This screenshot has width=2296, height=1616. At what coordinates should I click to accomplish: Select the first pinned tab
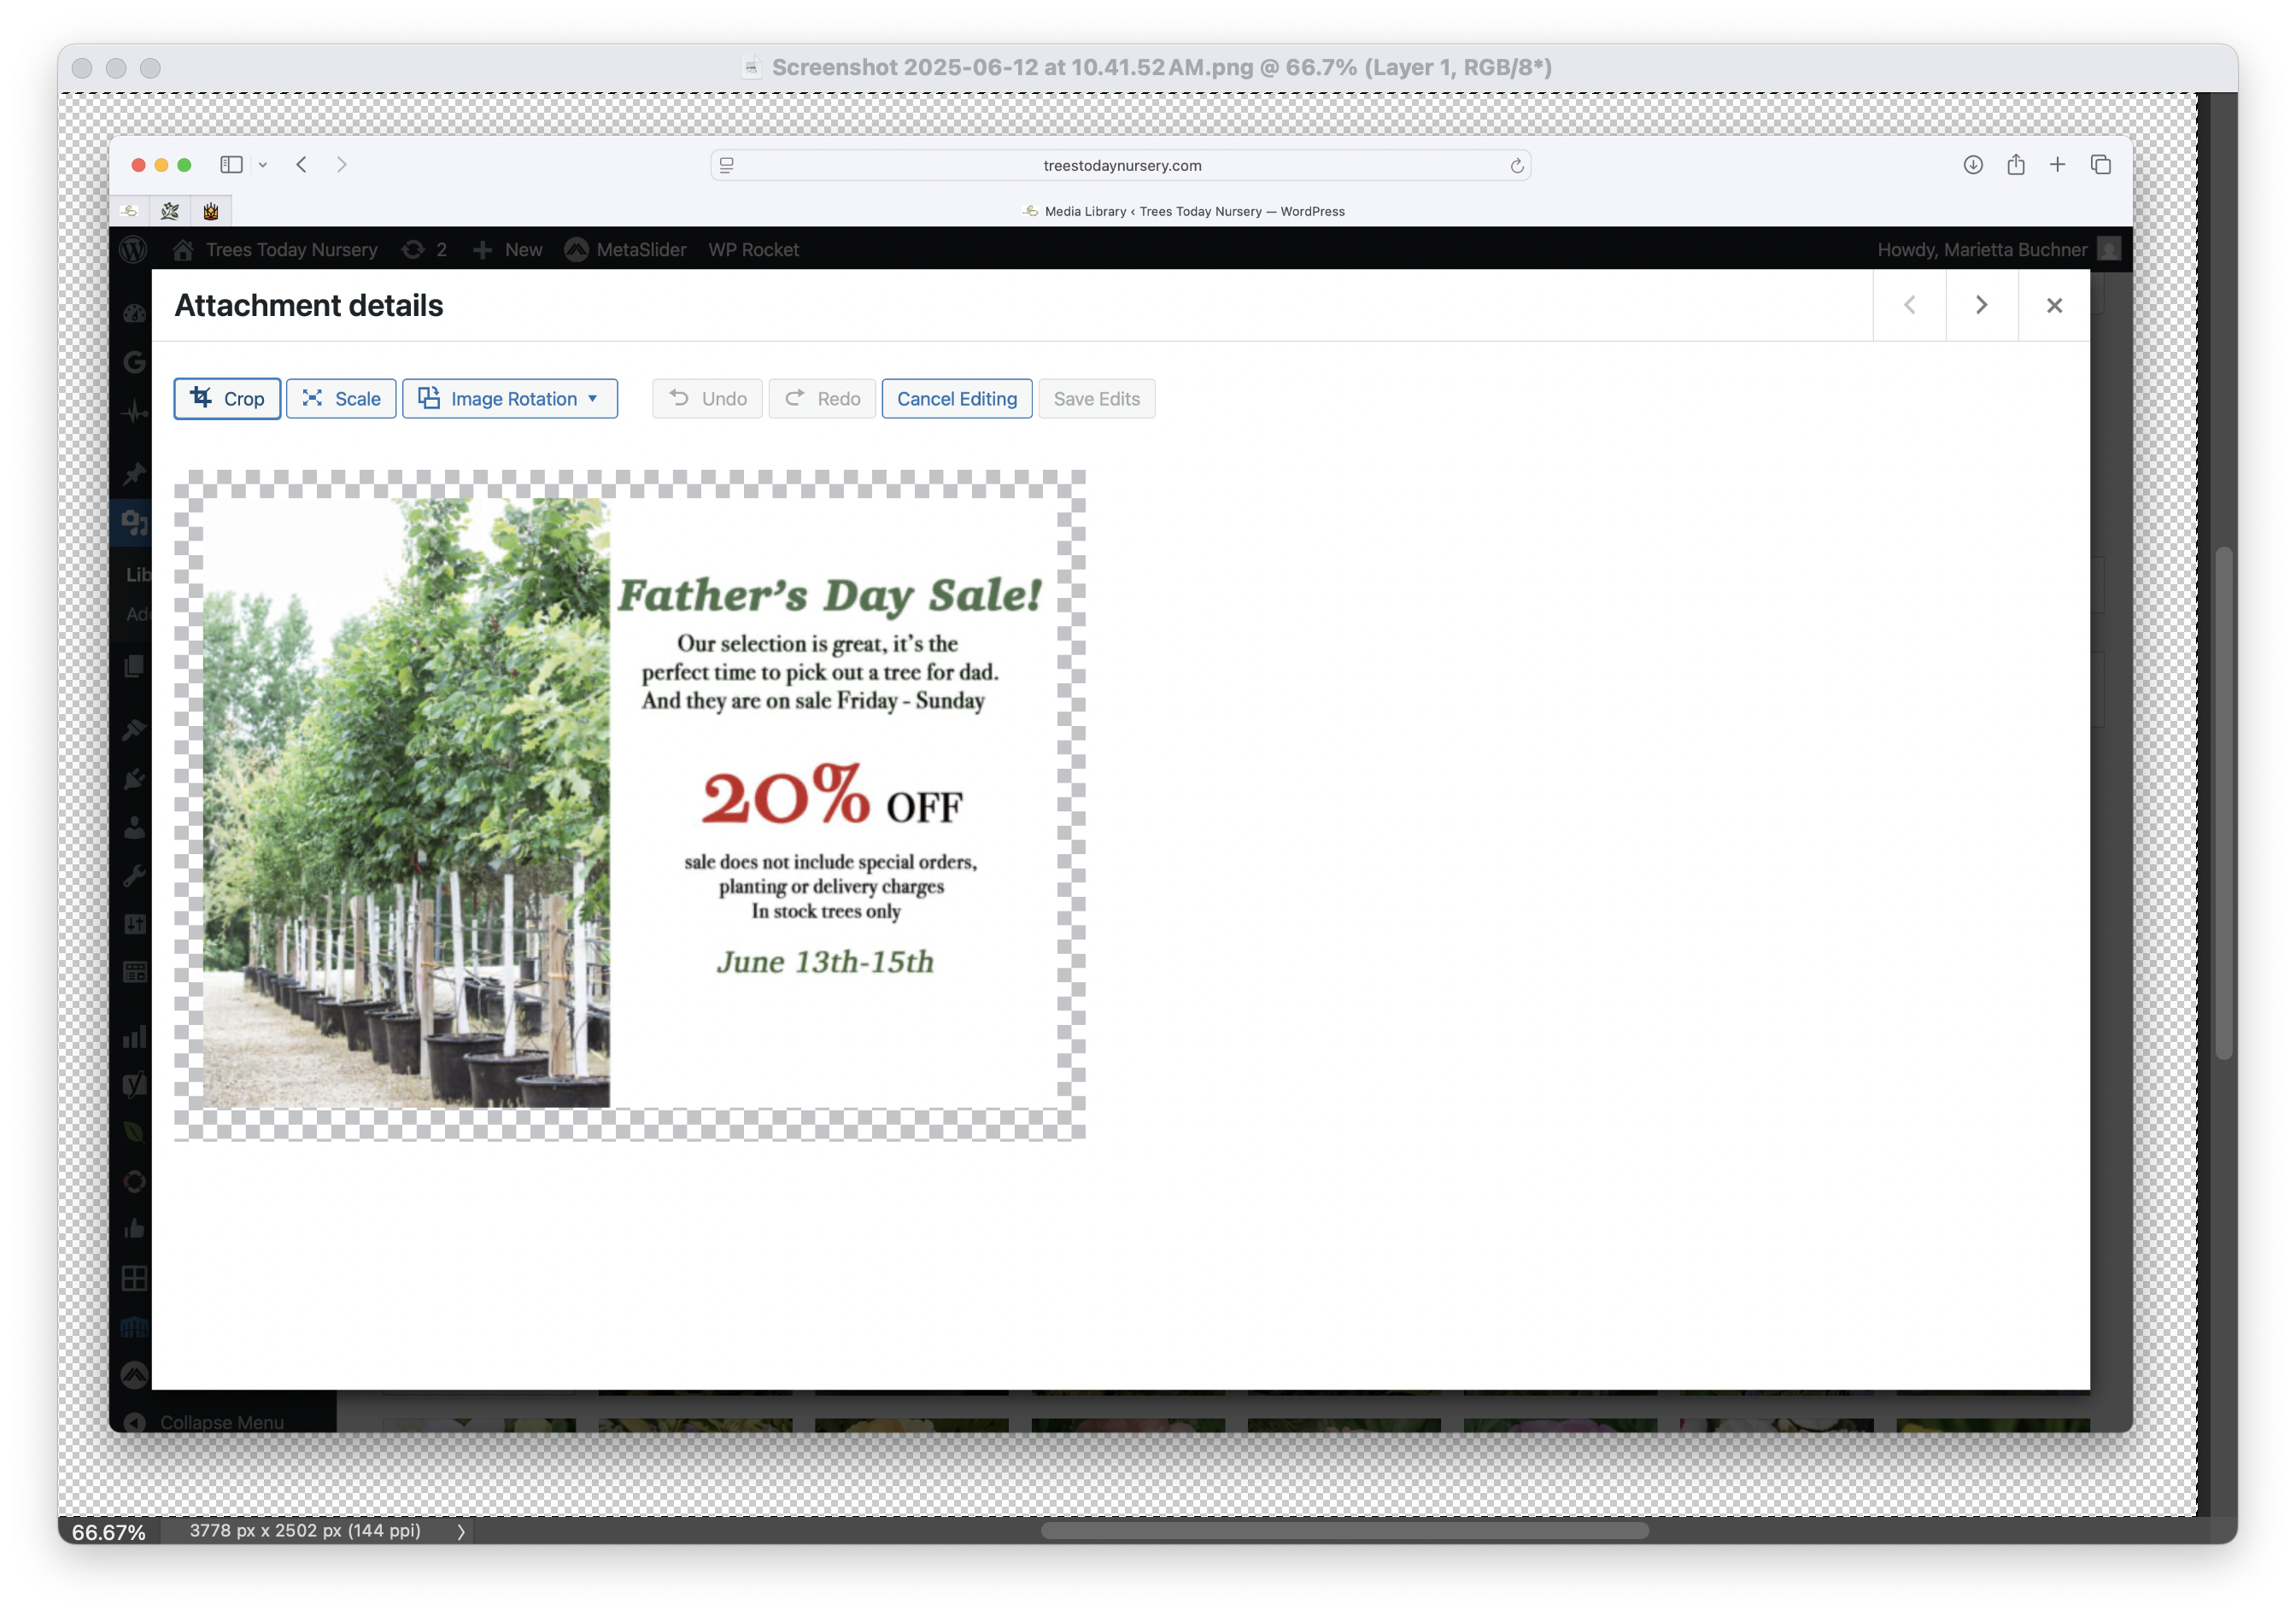tap(130, 211)
